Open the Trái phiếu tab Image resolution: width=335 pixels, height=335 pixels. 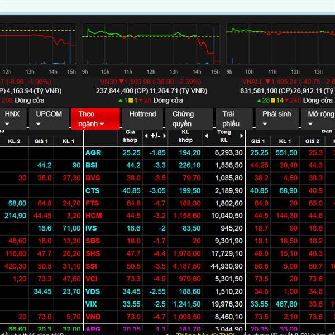tap(234, 118)
